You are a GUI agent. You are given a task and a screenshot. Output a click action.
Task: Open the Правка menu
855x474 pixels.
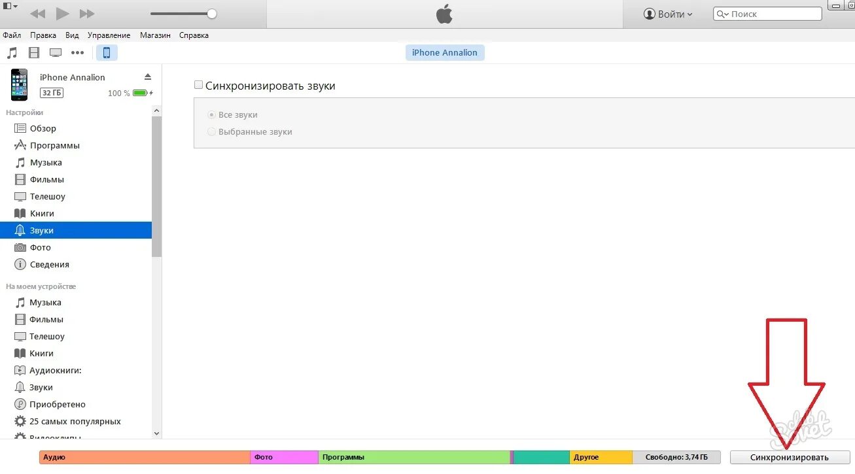click(43, 35)
